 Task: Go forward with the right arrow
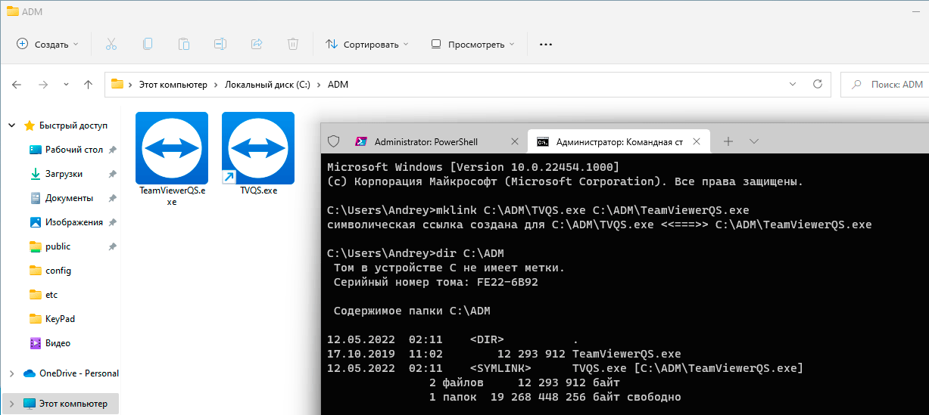[x=43, y=85]
